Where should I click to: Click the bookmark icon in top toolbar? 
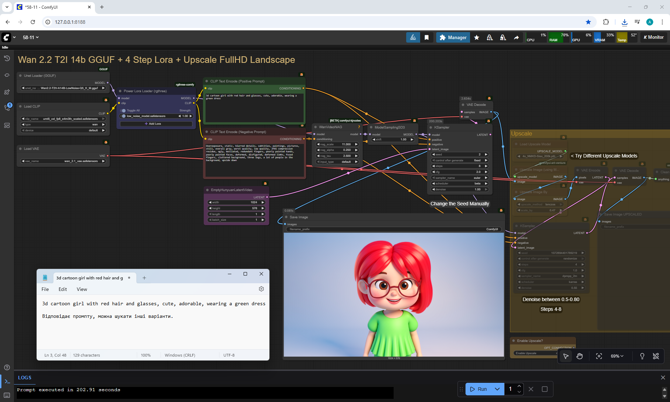point(426,37)
